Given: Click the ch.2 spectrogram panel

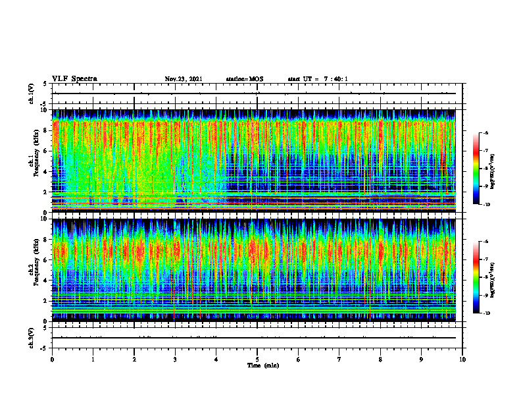Looking at the screenshot, I should 254,270.
